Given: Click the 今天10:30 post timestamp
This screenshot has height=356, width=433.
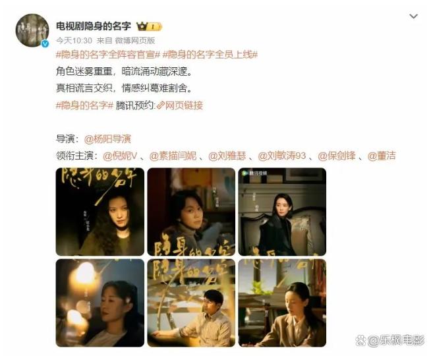Looking at the screenshot, I should pyautogui.click(x=74, y=41).
